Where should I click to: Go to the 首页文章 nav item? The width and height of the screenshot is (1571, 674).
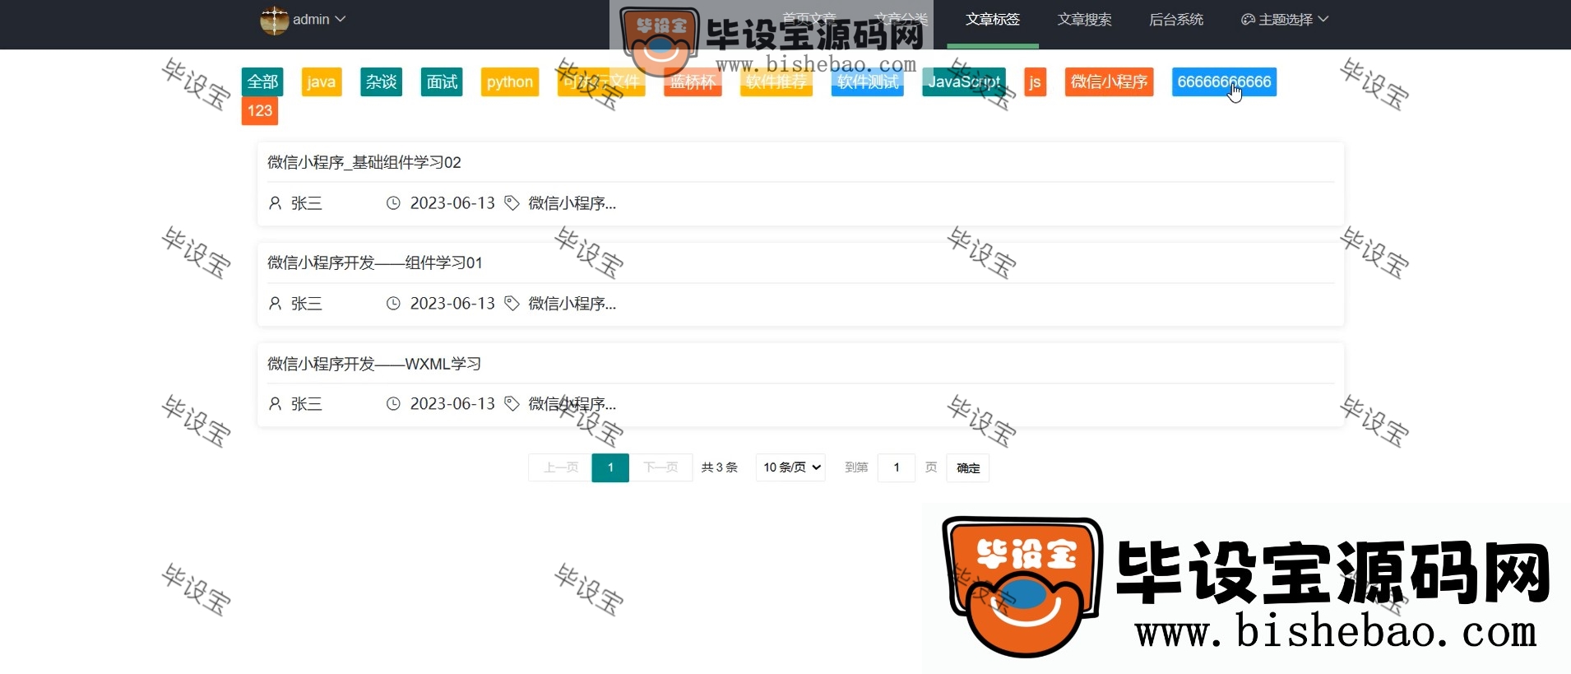(x=809, y=19)
